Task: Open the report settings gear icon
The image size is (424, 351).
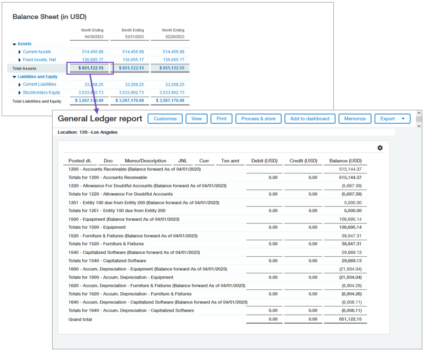Action: tap(380, 148)
